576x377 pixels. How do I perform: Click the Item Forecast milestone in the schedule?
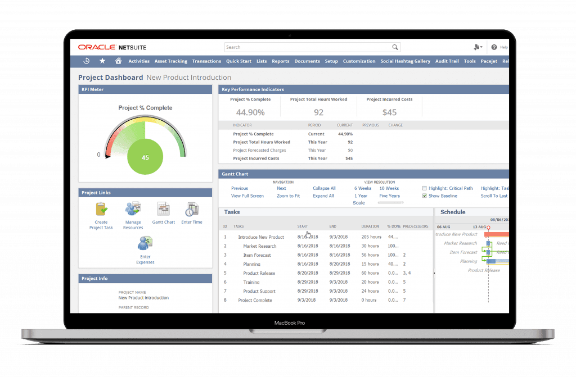coord(488,252)
